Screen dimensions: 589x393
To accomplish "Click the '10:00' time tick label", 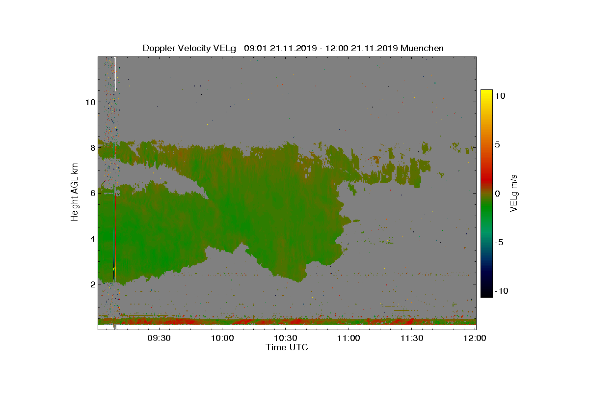I will click(x=222, y=338).
